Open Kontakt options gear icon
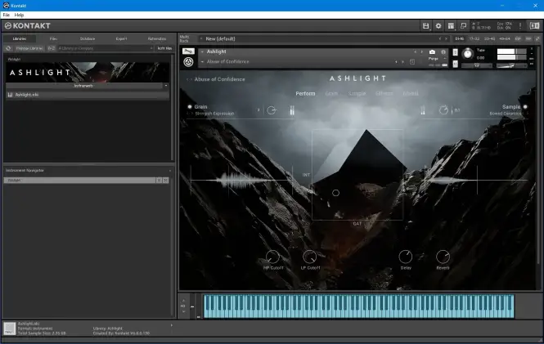 (x=438, y=25)
